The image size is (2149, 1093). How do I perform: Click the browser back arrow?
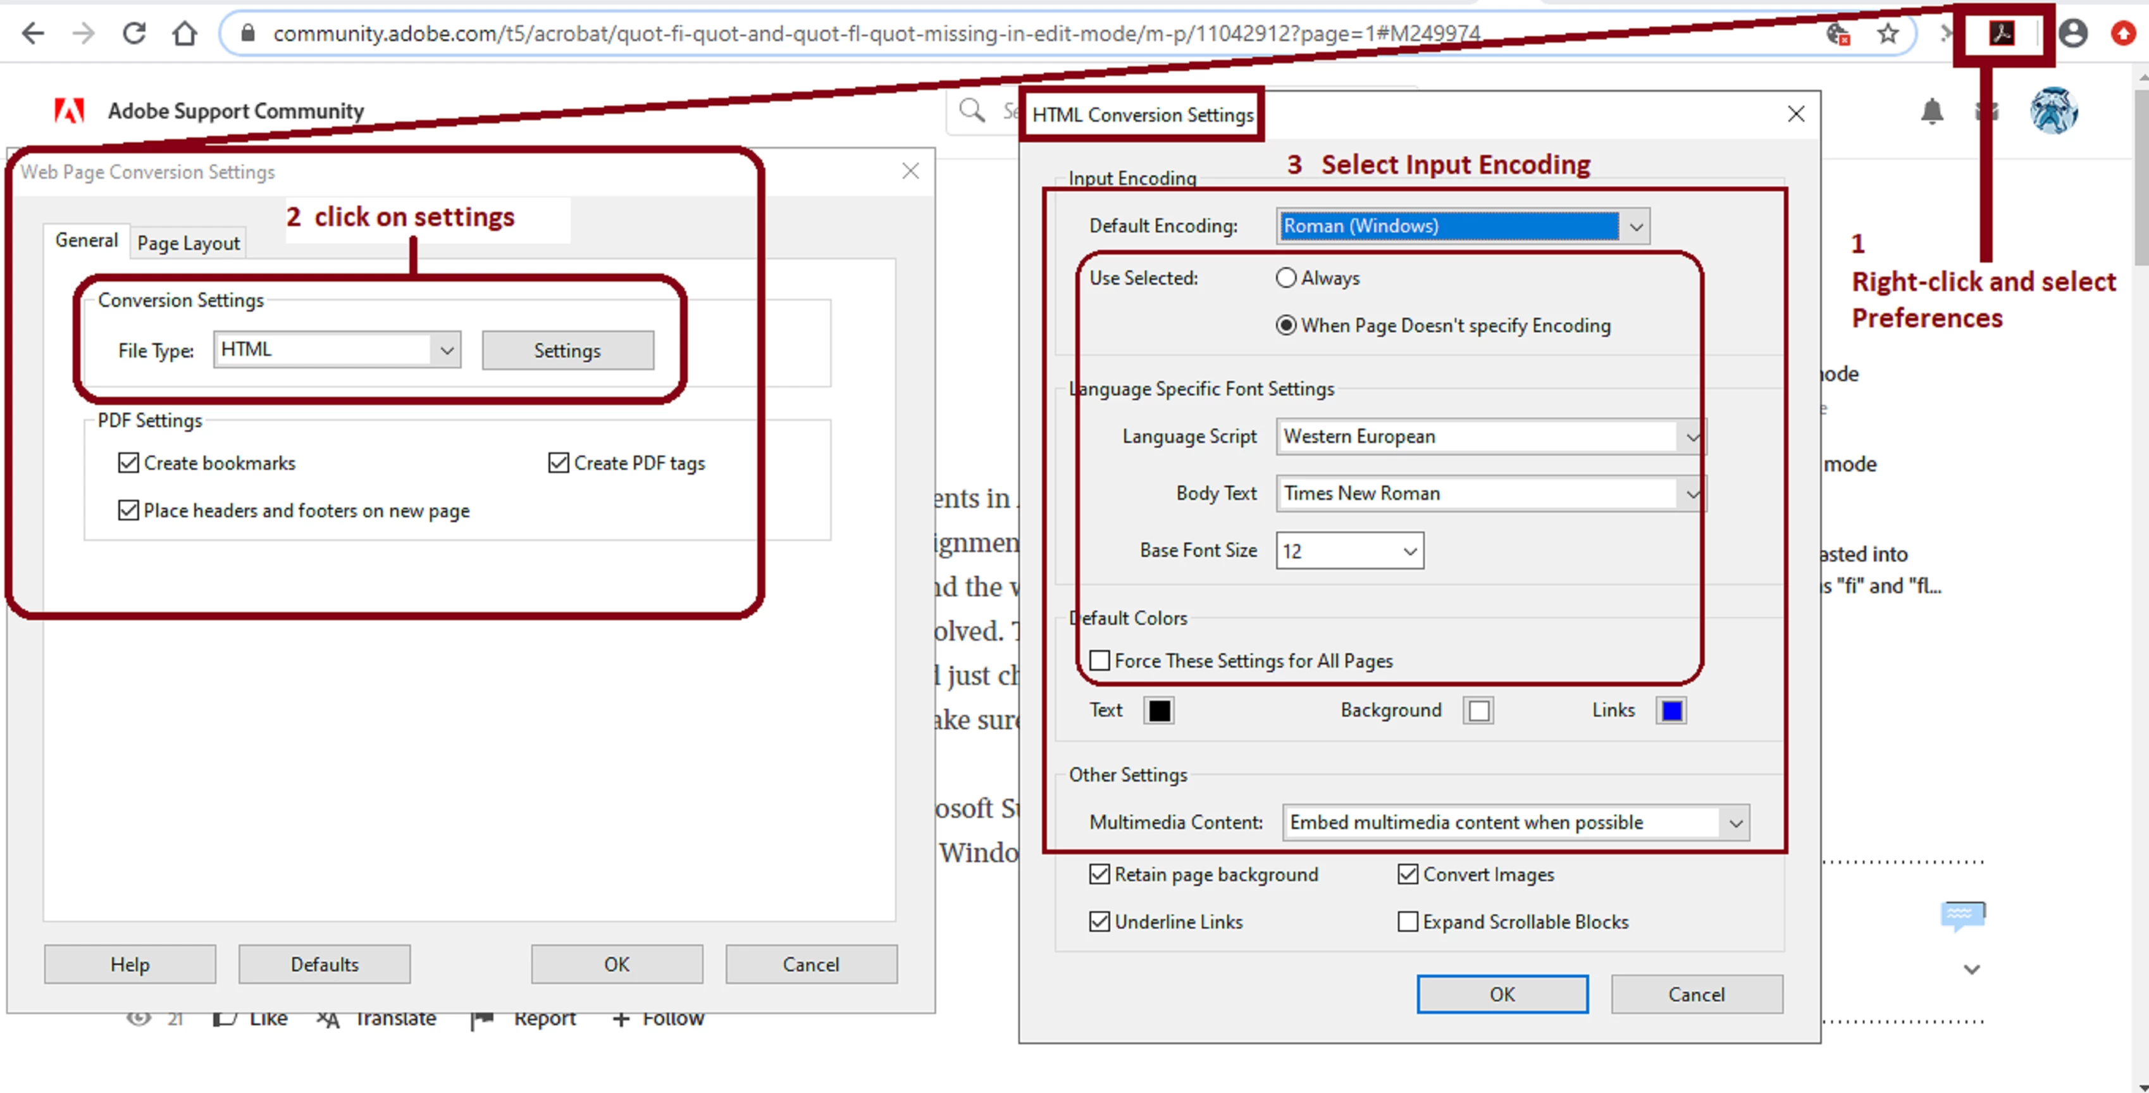point(32,34)
